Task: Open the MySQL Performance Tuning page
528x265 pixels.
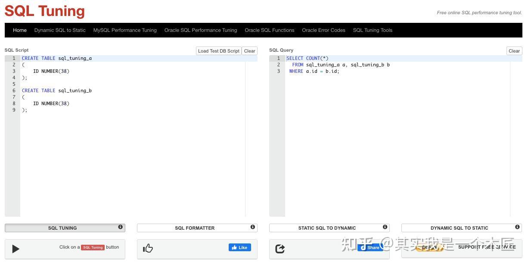Action: pyautogui.click(x=125, y=30)
